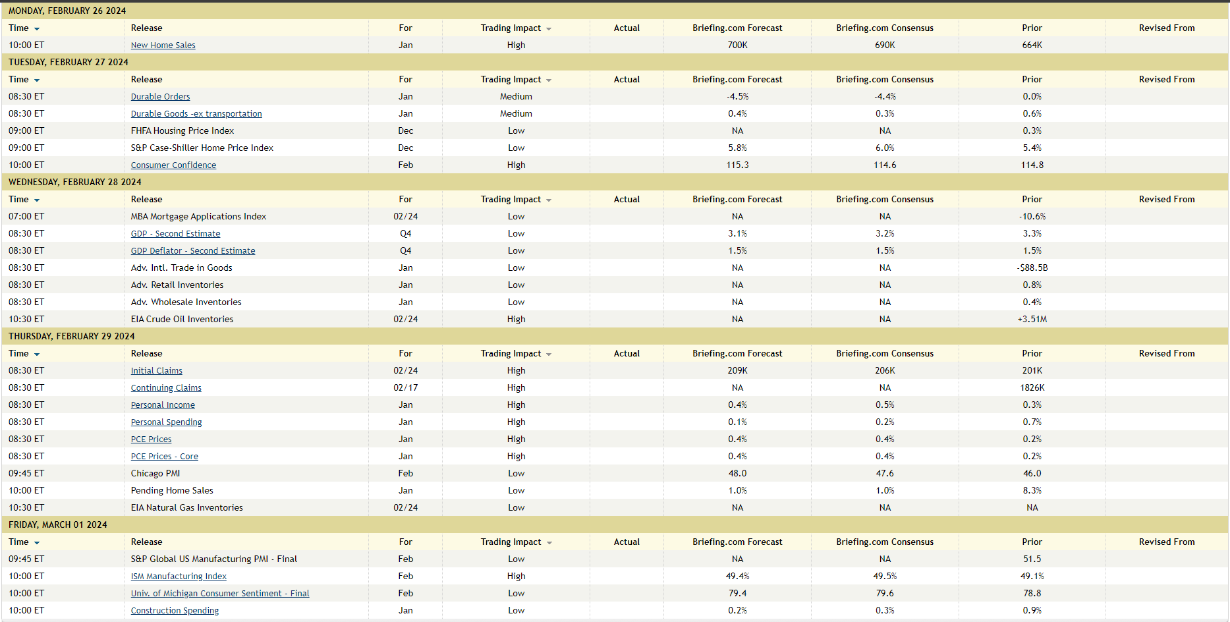Open the ISM Manufacturing Index link
Screen dimensions: 1230x622
pyautogui.click(x=179, y=577)
